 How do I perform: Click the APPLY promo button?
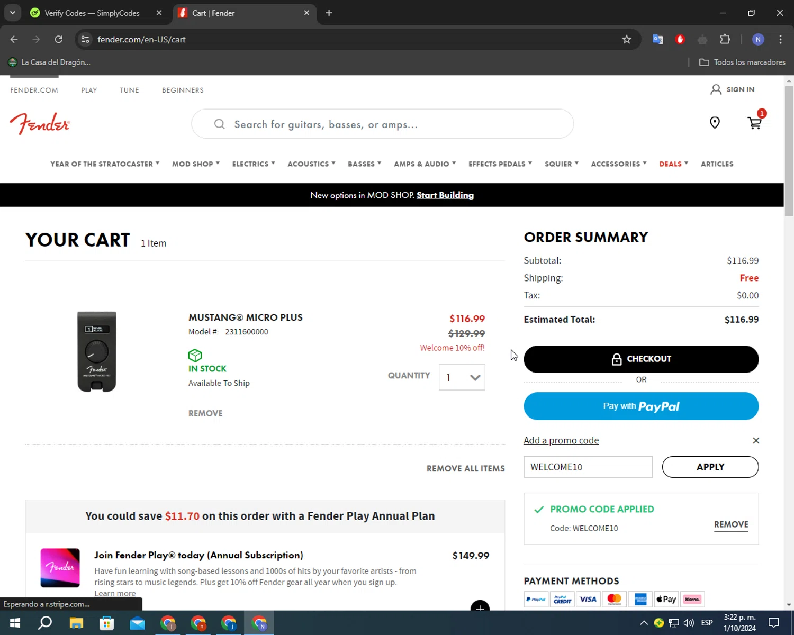(710, 467)
